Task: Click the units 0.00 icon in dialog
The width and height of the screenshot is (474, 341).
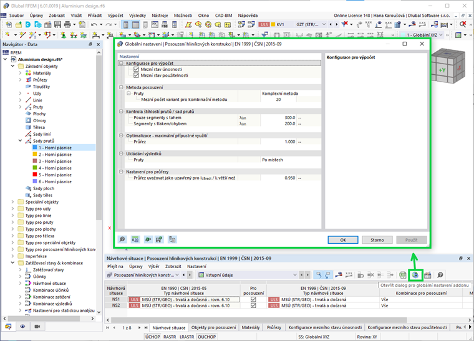Action: (x=135, y=239)
